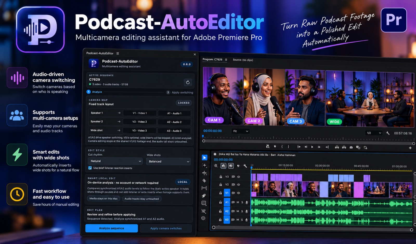Uncheck Use brief listener reaction inserts
The height and width of the screenshot is (244, 416).
[x=90, y=168]
